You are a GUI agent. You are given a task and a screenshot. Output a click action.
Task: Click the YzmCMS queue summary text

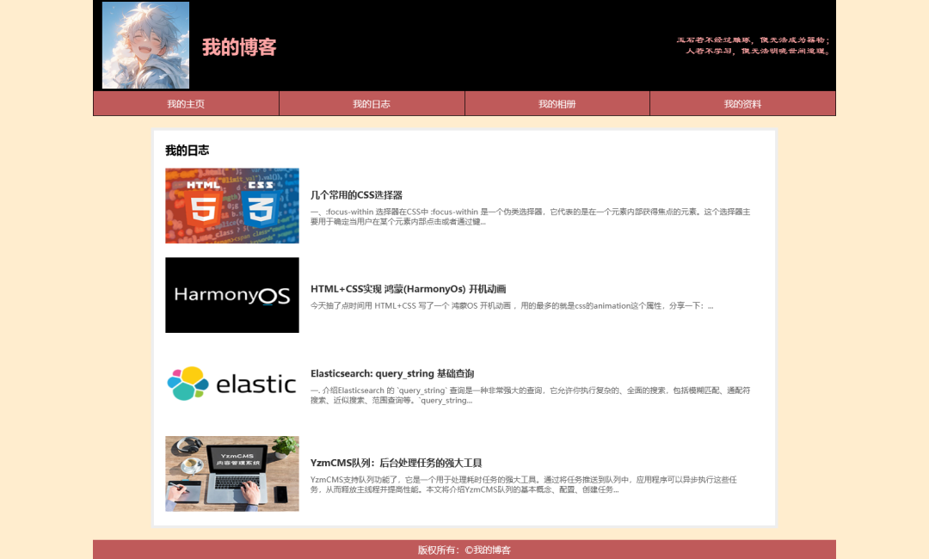530,484
